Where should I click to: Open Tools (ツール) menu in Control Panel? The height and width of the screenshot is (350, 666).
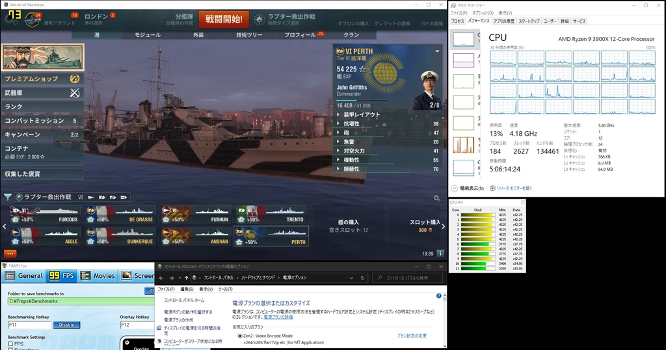click(225, 289)
